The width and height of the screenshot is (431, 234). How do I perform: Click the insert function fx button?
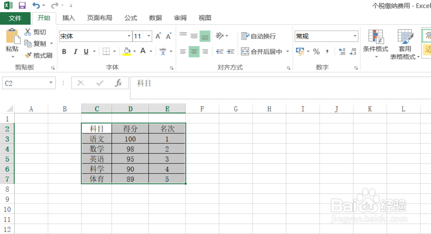coord(118,83)
